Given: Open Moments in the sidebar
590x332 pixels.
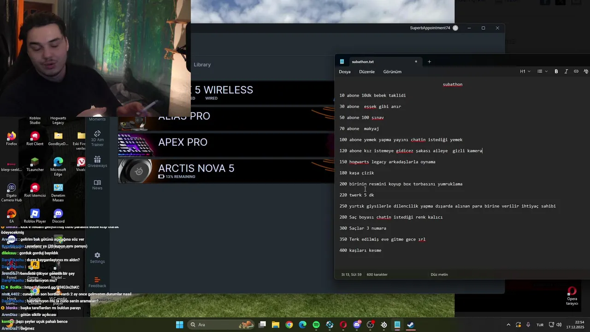Looking at the screenshot, I should [x=97, y=119].
